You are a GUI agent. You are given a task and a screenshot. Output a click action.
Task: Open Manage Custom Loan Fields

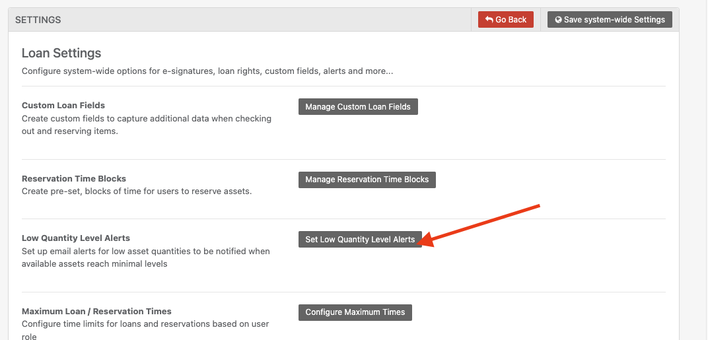[x=358, y=106]
